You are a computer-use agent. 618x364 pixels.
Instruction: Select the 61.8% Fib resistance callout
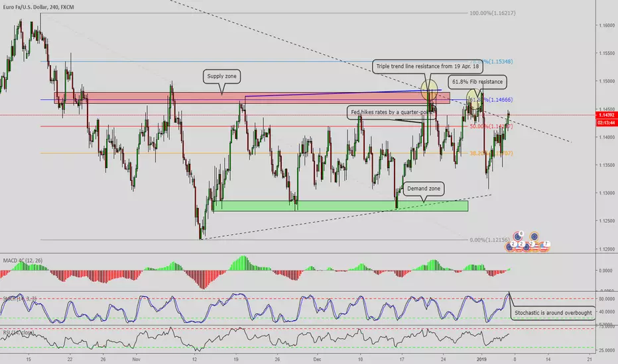click(x=477, y=82)
